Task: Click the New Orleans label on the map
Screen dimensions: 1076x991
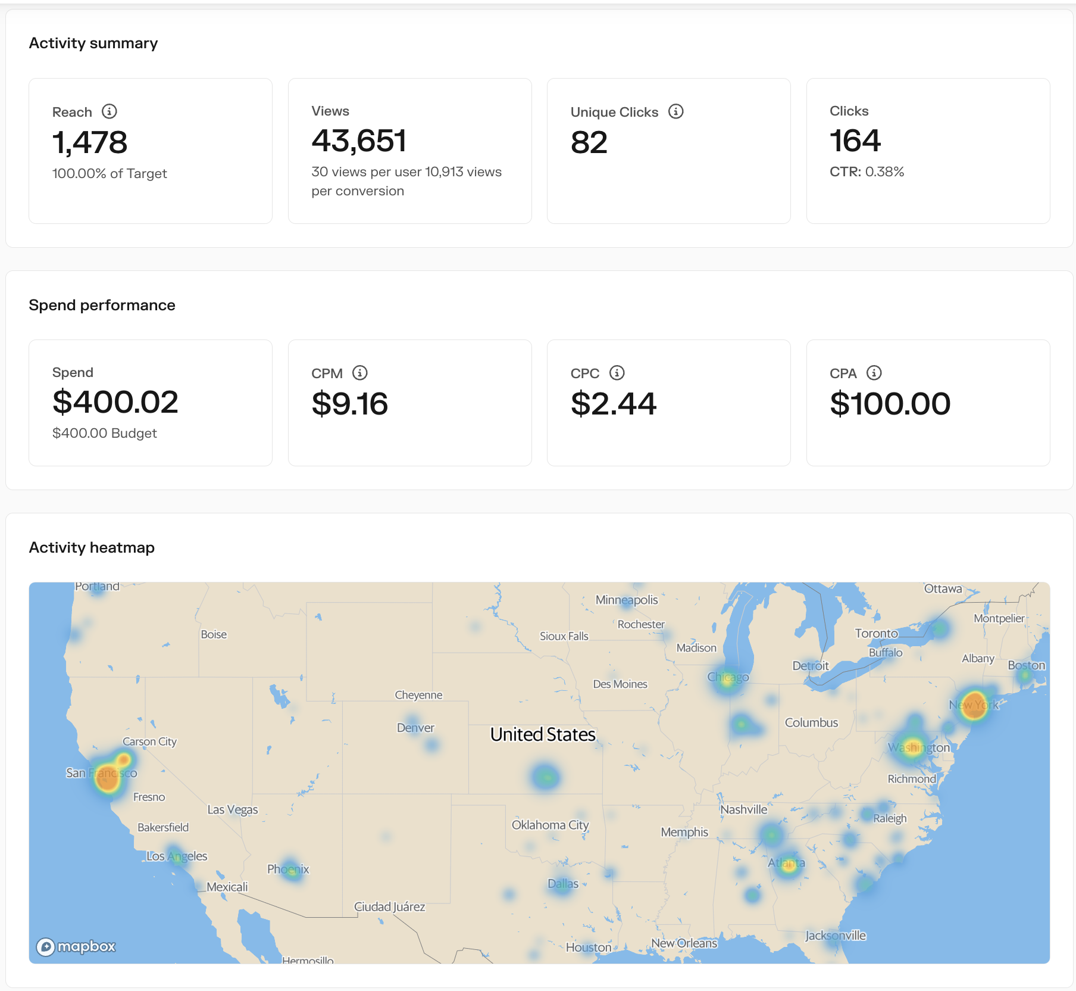Action: [x=684, y=943]
